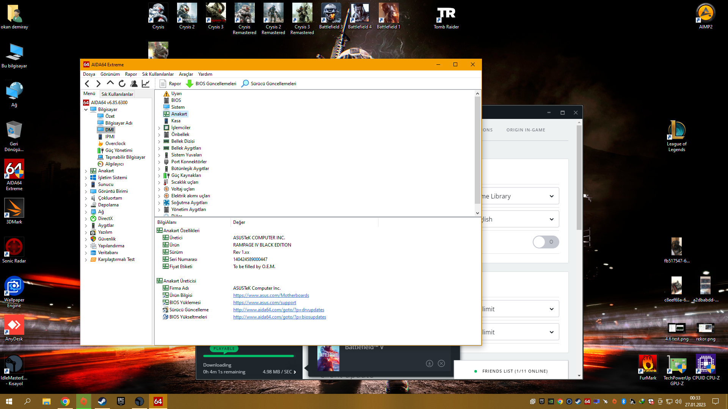Toggle the Origin settings switch

[546, 242]
